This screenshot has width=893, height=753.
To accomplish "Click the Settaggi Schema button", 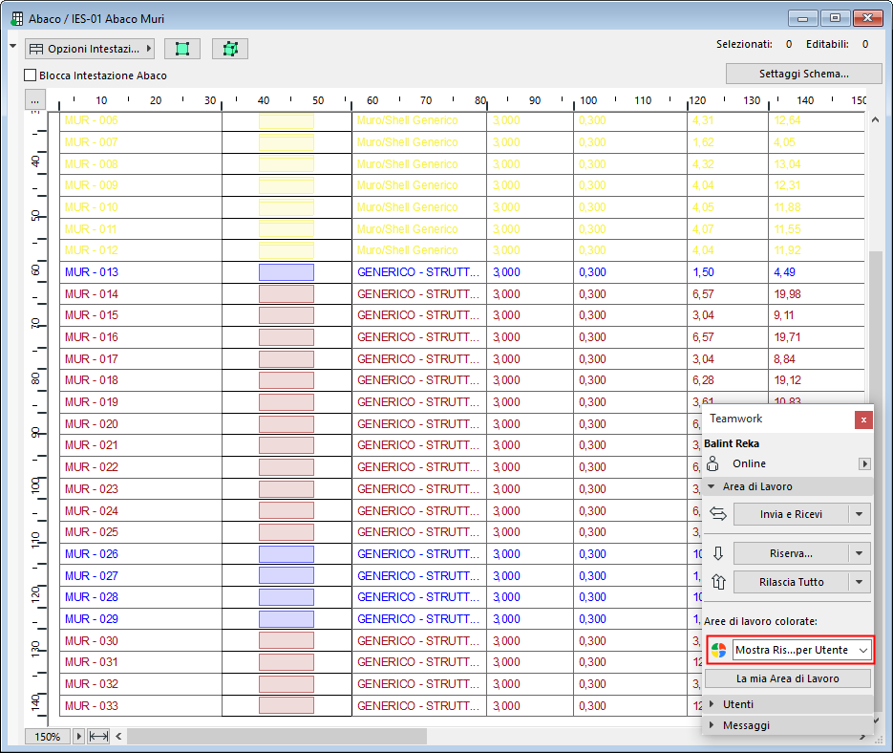I will pyautogui.click(x=803, y=74).
